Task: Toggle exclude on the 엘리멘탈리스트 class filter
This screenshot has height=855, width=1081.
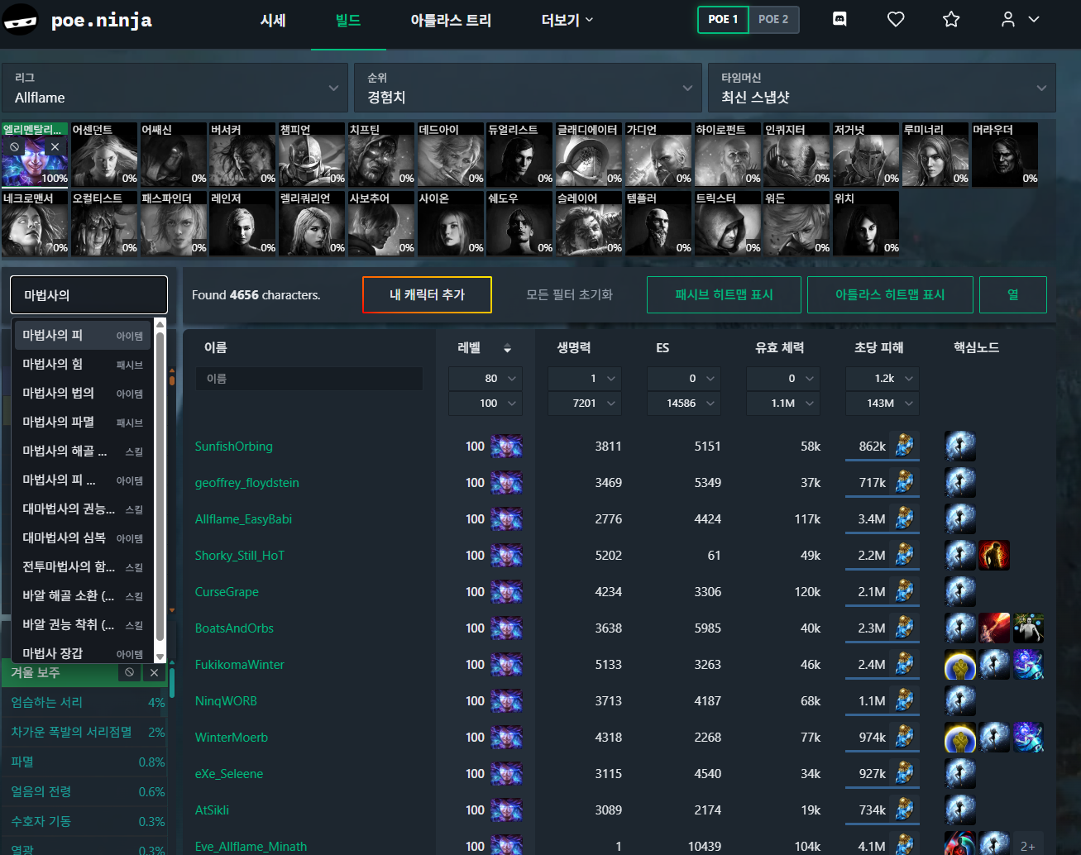Action: [x=14, y=146]
